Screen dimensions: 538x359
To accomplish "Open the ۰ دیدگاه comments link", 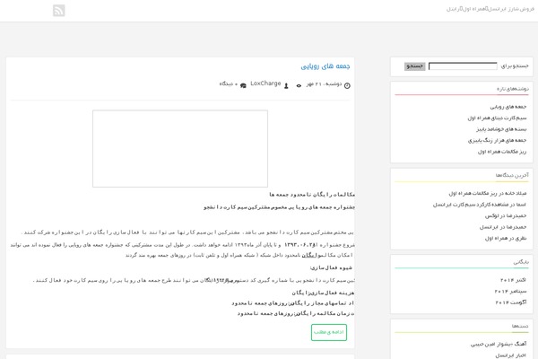I will tap(229, 83).
